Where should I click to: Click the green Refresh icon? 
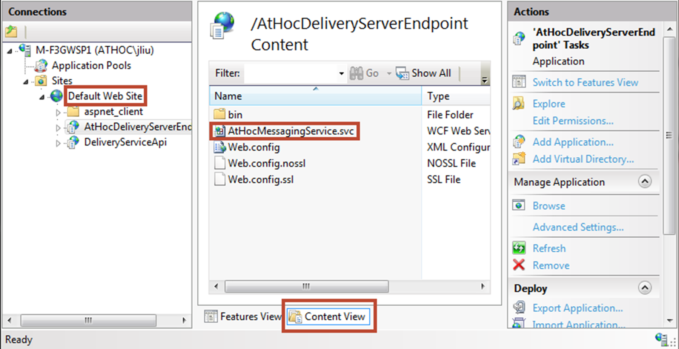[x=519, y=248]
